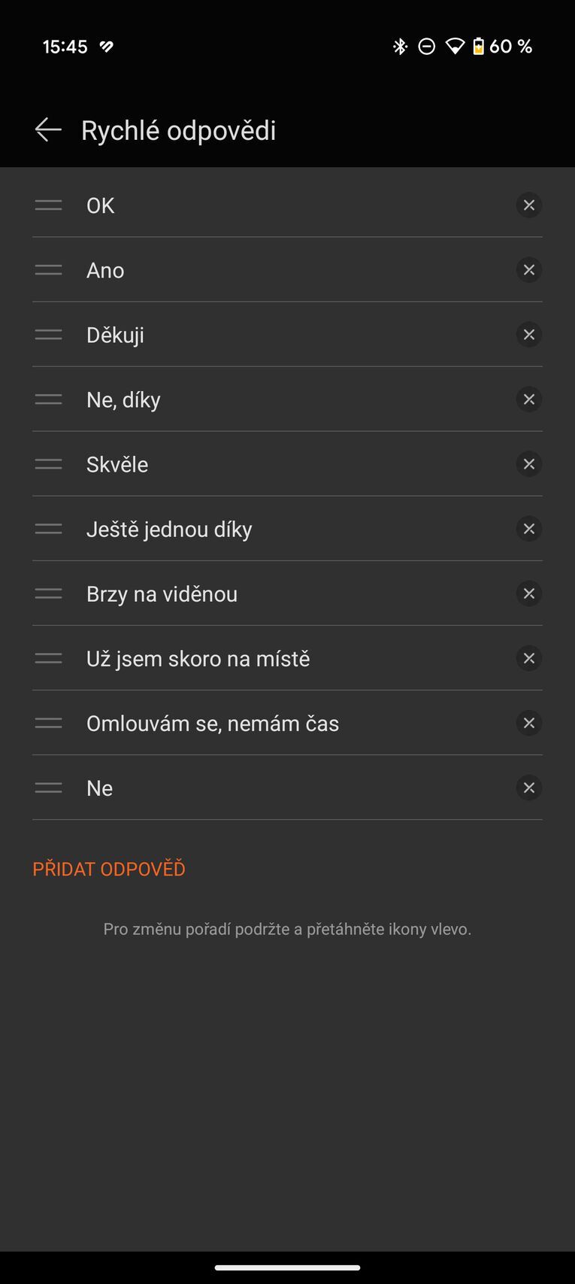Tap PŘIDAT ODPOVĚĎ to add reply

(x=109, y=869)
